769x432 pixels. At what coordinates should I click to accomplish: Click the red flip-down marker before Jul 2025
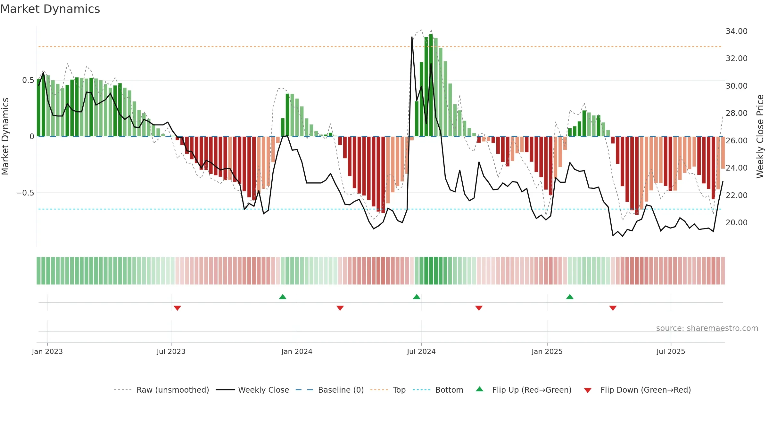613,308
